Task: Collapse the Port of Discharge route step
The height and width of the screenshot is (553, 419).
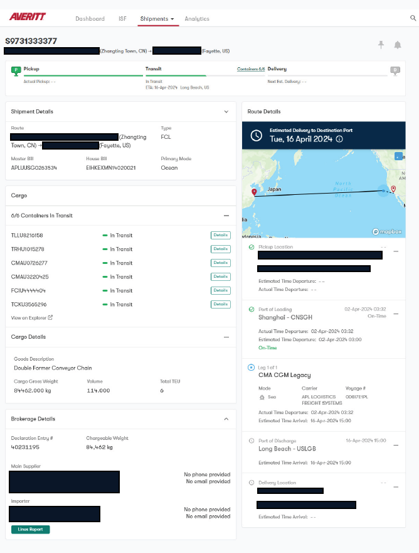Action: tap(396, 445)
